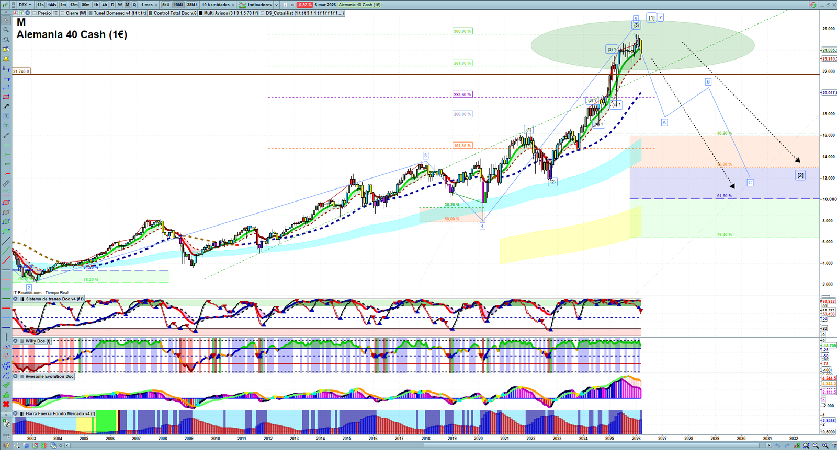
Task: Switch to the 12s timeframe
Action: 40,5
